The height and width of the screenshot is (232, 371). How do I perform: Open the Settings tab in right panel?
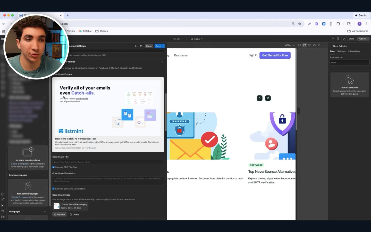341,51
